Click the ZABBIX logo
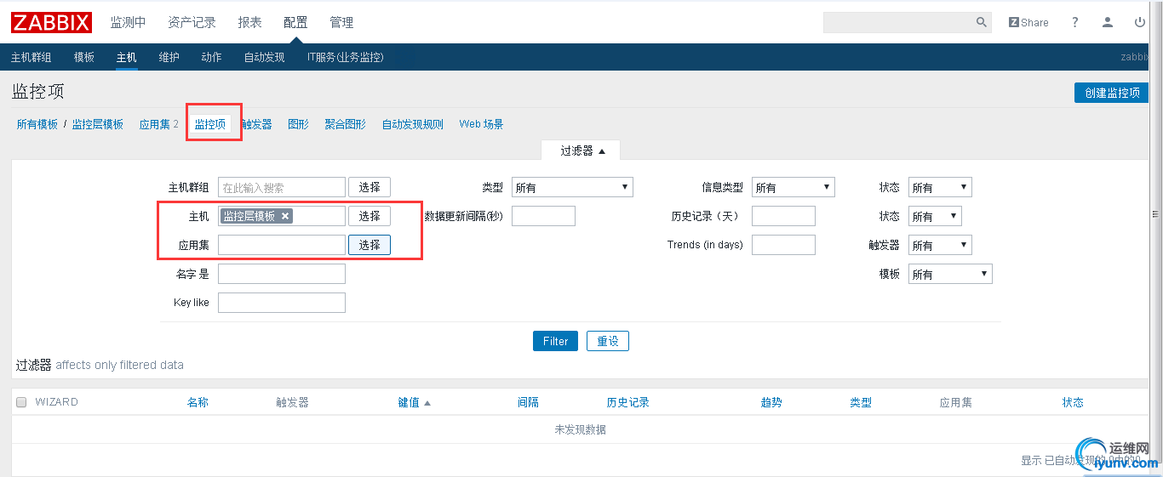1163x477 pixels. coord(51,22)
